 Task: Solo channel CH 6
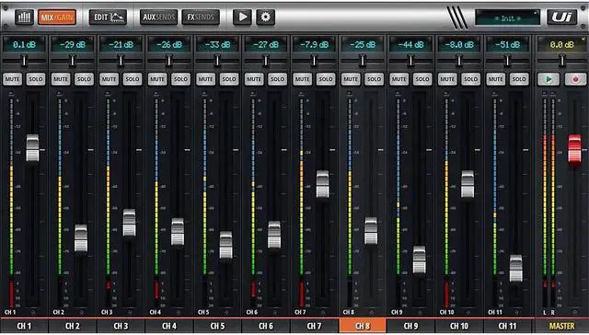pyautogui.click(x=277, y=79)
